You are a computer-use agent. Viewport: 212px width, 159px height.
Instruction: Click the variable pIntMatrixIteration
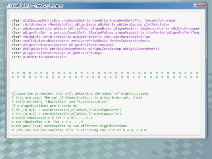tap(132, 37)
